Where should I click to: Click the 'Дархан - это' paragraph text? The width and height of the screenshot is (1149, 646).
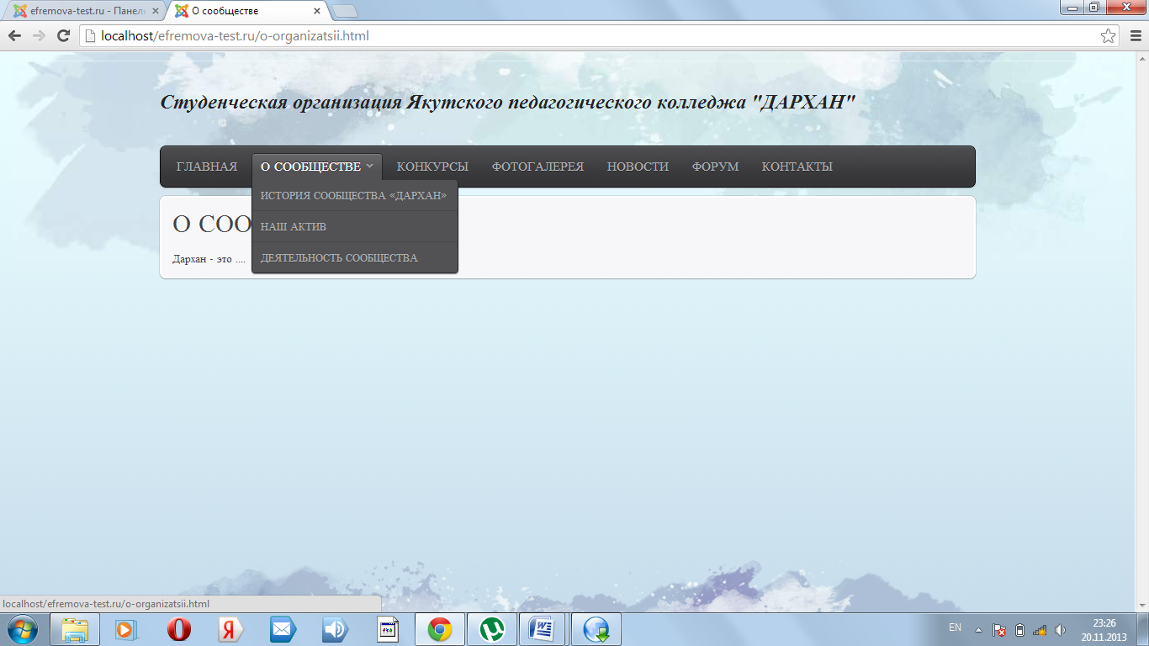pos(209,259)
